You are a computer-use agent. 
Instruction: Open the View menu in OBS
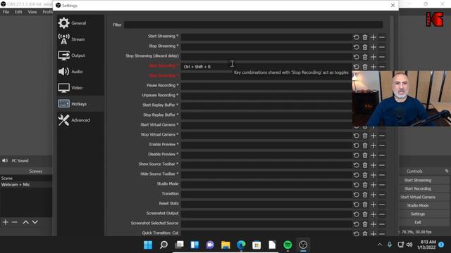point(32,12)
